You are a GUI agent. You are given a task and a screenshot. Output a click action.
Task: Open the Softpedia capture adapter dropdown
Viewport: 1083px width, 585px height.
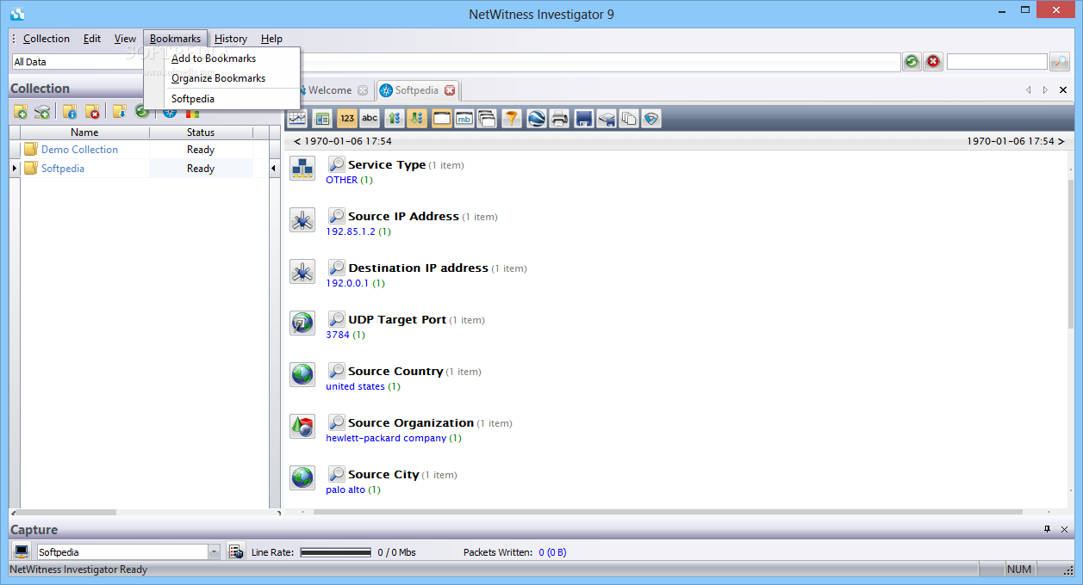pos(214,552)
